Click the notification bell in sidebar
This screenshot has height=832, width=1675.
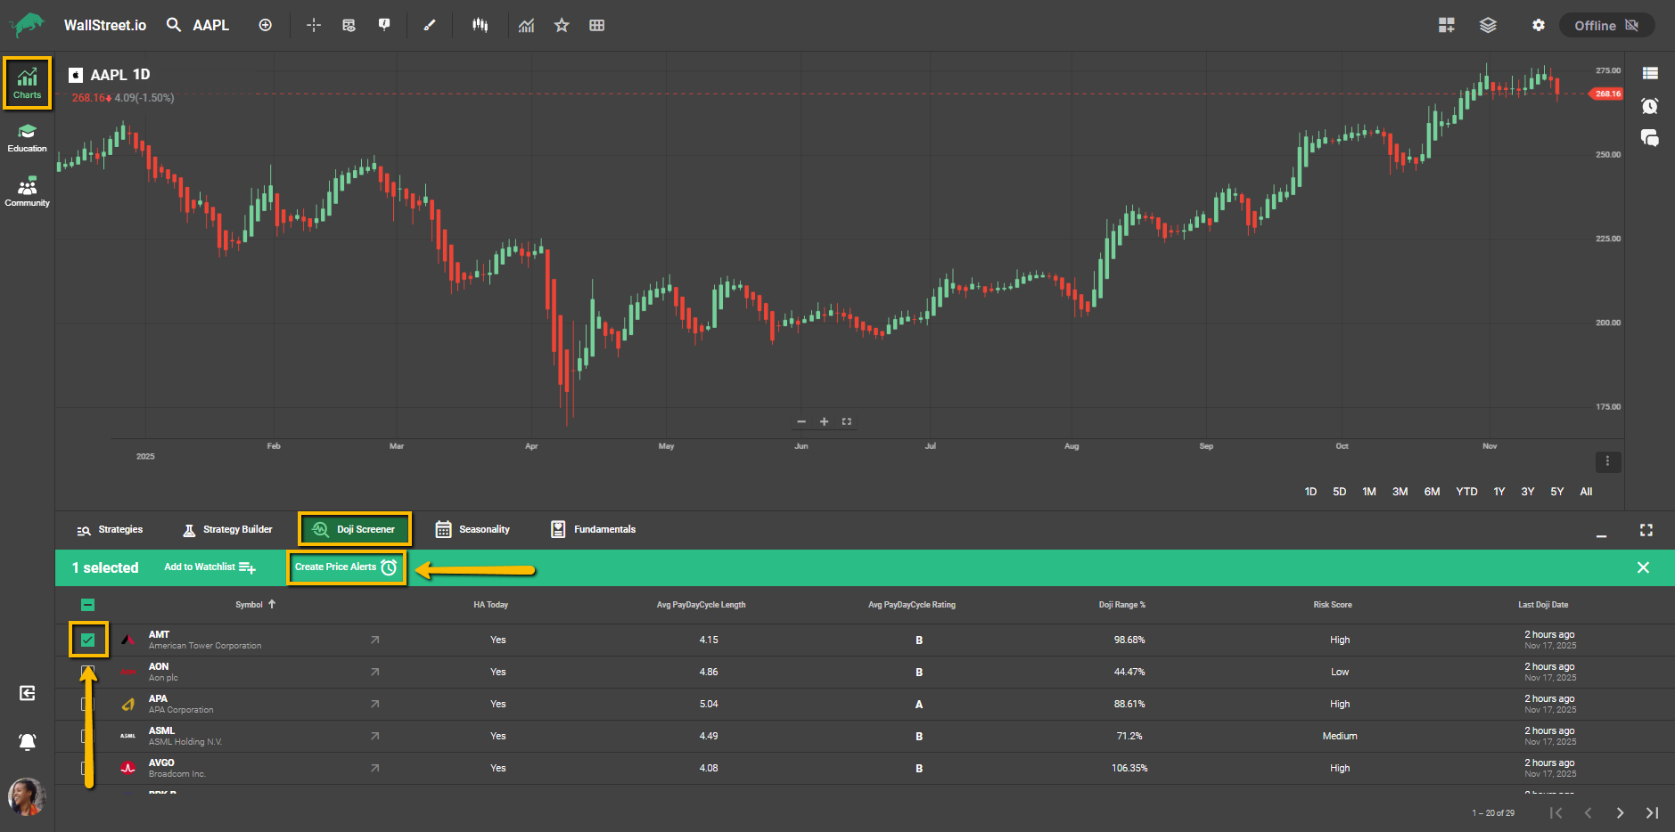pyautogui.click(x=27, y=741)
